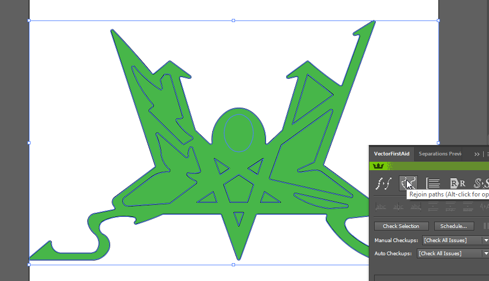The image size is (489, 281).
Task: Click the last dimmed paragraph lines icon
Action: point(468,206)
